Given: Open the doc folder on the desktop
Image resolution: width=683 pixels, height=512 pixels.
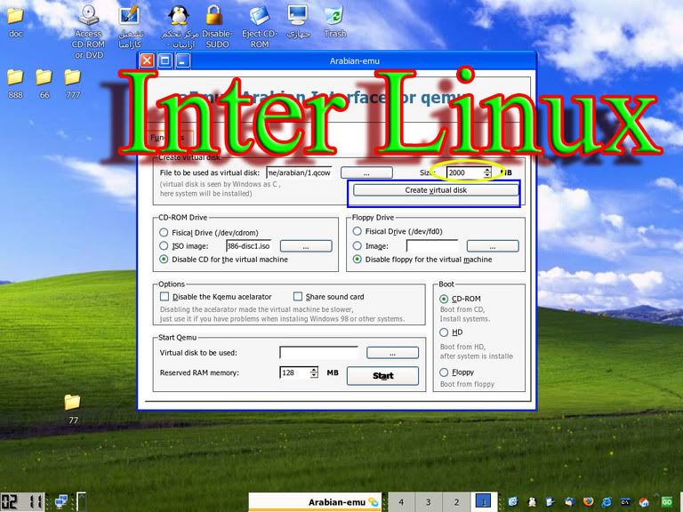Looking at the screenshot, I should tap(15, 21).
